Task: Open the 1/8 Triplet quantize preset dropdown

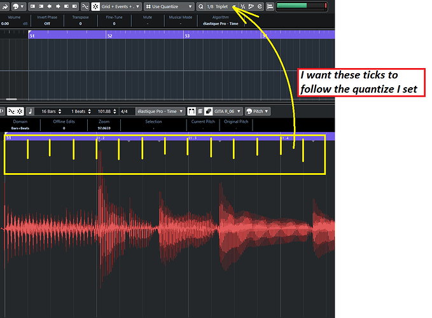Action: tap(221, 6)
